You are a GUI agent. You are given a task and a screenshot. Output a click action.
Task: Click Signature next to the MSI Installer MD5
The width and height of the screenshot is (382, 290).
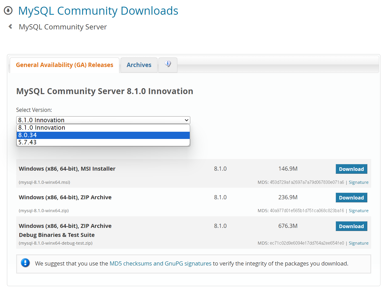click(x=359, y=182)
